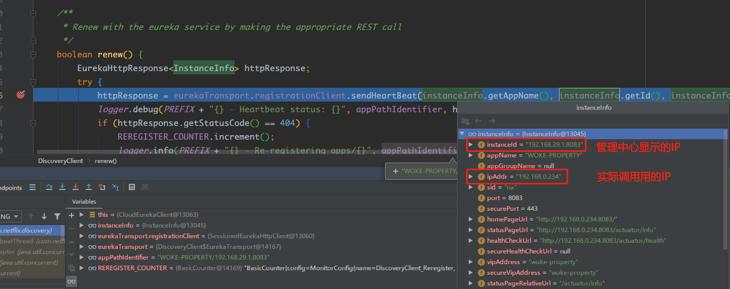Click the Step Over debugger icon
Image resolution: width=730 pixels, height=289 pixels.
(49, 187)
